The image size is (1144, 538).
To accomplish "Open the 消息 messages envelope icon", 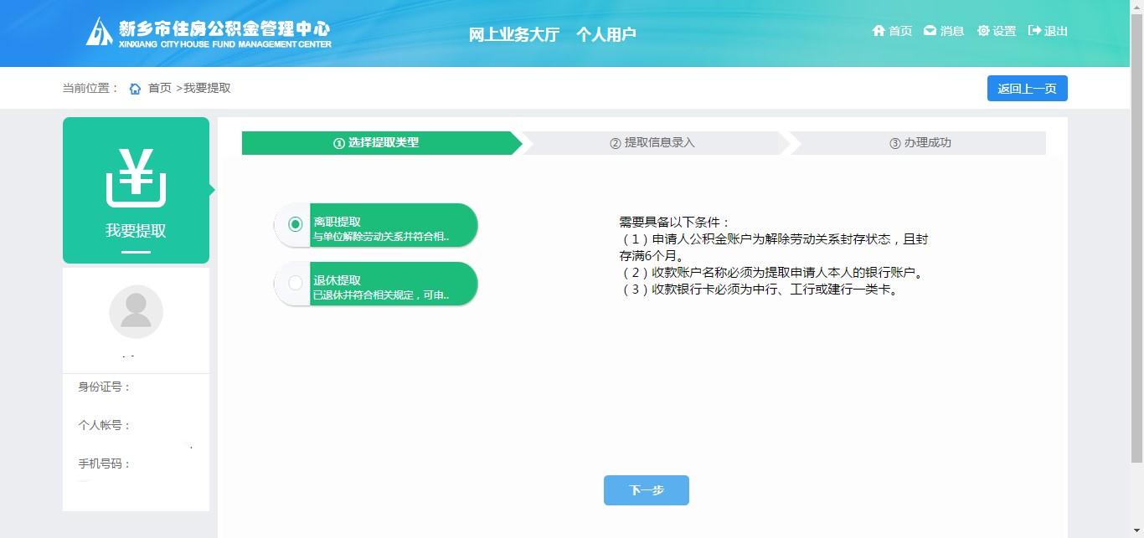I will click(x=930, y=31).
